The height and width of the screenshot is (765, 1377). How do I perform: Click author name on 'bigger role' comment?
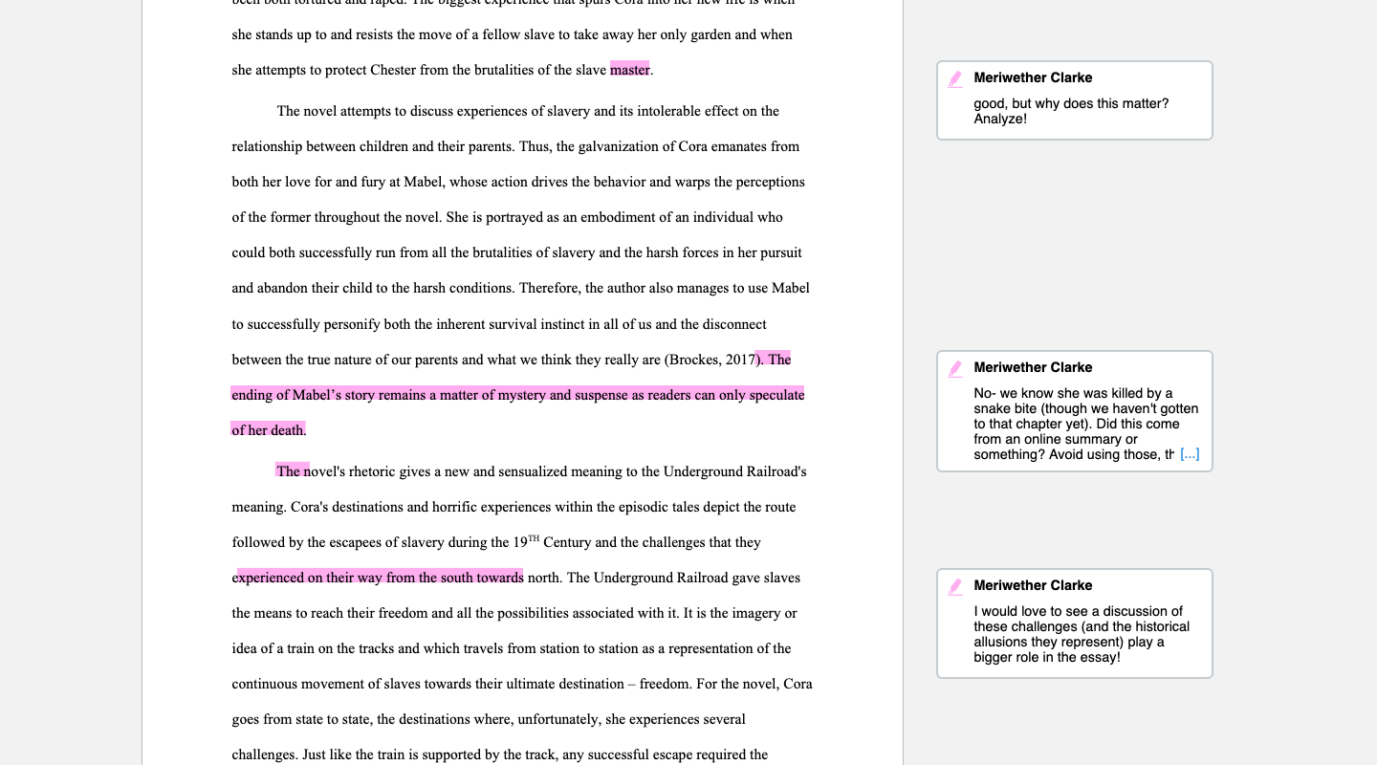point(1033,585)
